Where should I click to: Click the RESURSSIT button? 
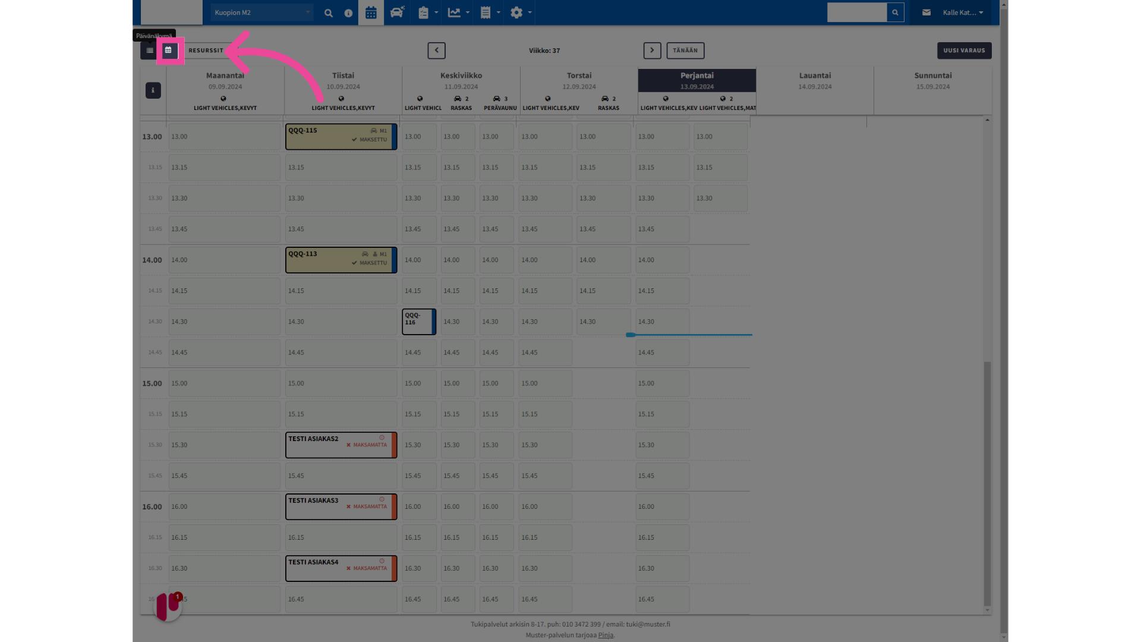point(206,51)
